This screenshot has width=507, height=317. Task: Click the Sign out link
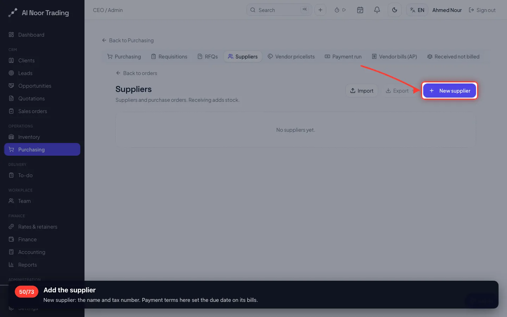pos(482,10)
